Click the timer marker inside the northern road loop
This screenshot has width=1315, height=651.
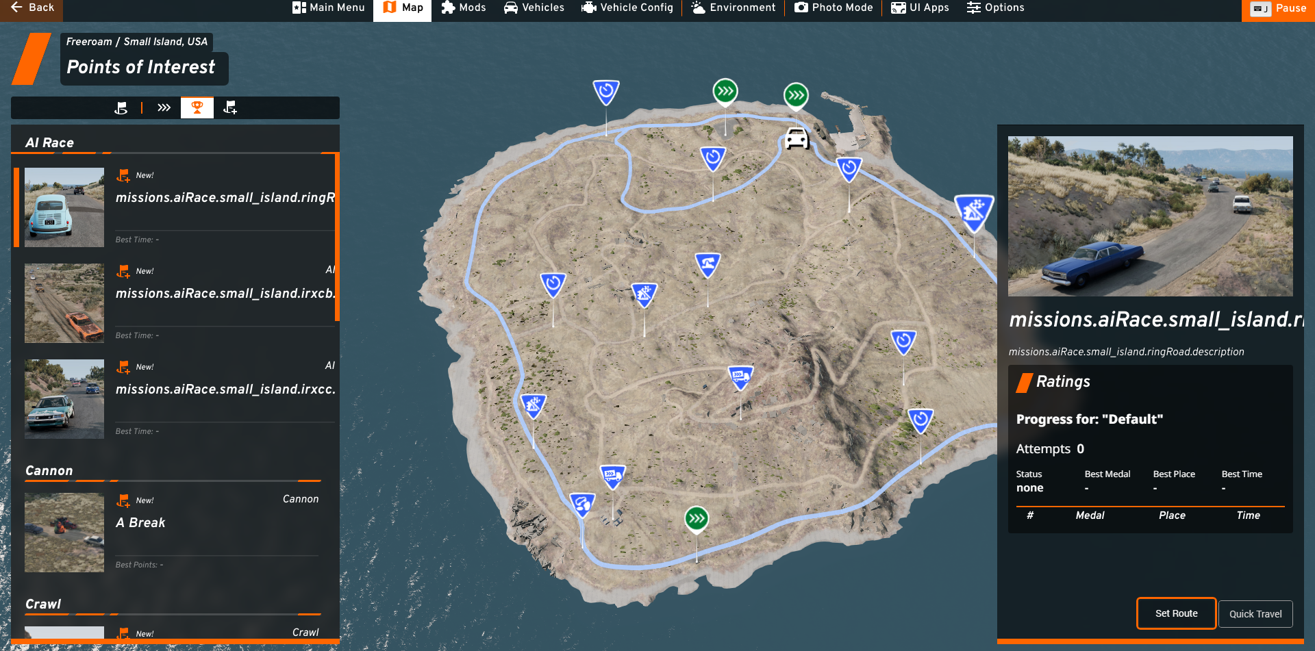[713, 158]
